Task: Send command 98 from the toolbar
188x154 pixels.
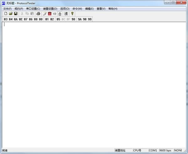Action: (x=85, y=19)
